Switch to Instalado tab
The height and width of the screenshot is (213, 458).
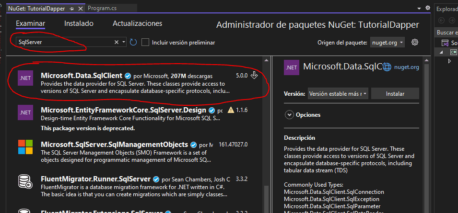[79, 23]
